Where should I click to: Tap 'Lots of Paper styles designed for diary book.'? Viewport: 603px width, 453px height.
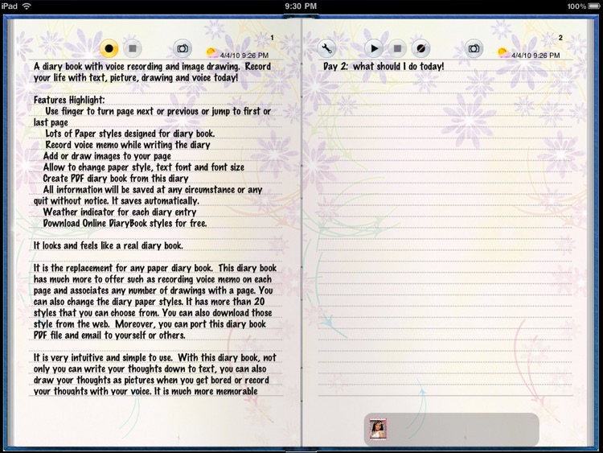(130, 134)
